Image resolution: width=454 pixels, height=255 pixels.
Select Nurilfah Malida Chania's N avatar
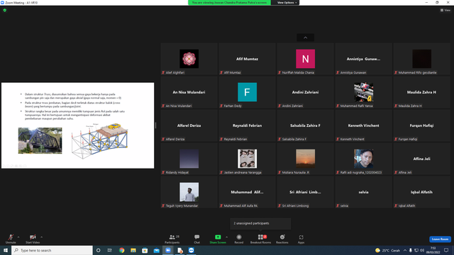(305, 59)
